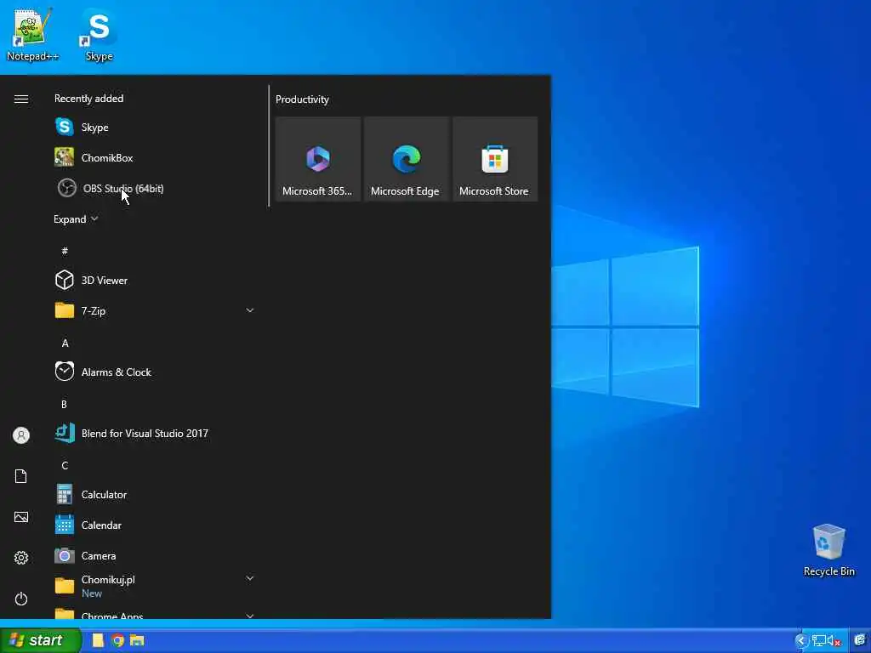This screenshot has width=871, height=653.
Task: Open the Calendar app
Action: pyautogui.click(x=155, y=525)
